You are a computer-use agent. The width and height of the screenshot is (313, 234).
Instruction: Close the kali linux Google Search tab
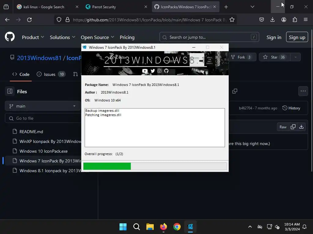77,7
